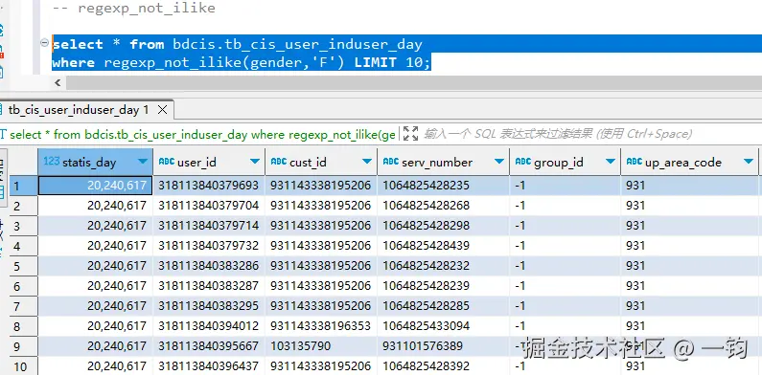Click the editor horizontal scrollbar left arrow
Image resolution: width=762 pixels, height=375 pixels.
click(x=58, y=83)
